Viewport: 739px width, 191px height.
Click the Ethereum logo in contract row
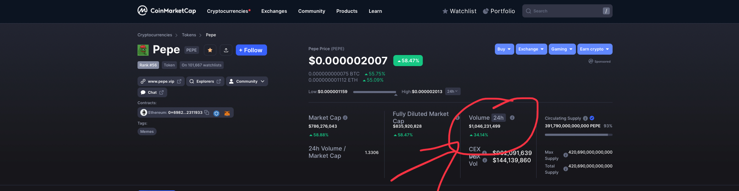[x=144, y=112]
